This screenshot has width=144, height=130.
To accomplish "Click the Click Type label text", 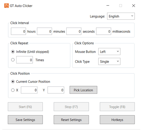I will (x=82, y=62).
